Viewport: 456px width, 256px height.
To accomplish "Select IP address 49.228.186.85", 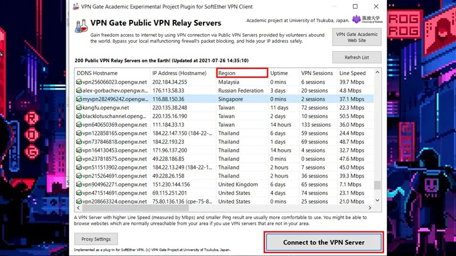I will point(168,159).
